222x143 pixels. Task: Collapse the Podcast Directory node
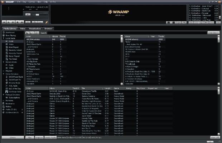point(3,95)
